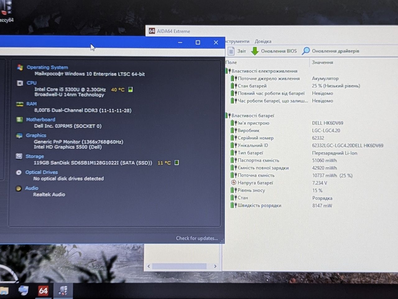398x299 pixels.
Task: Click the 8,00ГБ Dual-Channel DDR3 text in Speccy
Action: point(83,110)
